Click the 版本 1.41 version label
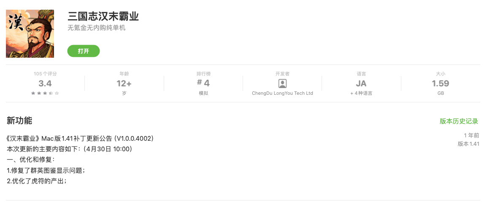Image resolution: width=495 pixels, height=206 pixels. [468, 144]
